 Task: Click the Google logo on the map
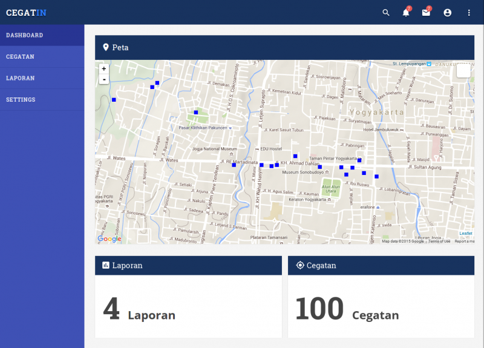pos(110,238)
